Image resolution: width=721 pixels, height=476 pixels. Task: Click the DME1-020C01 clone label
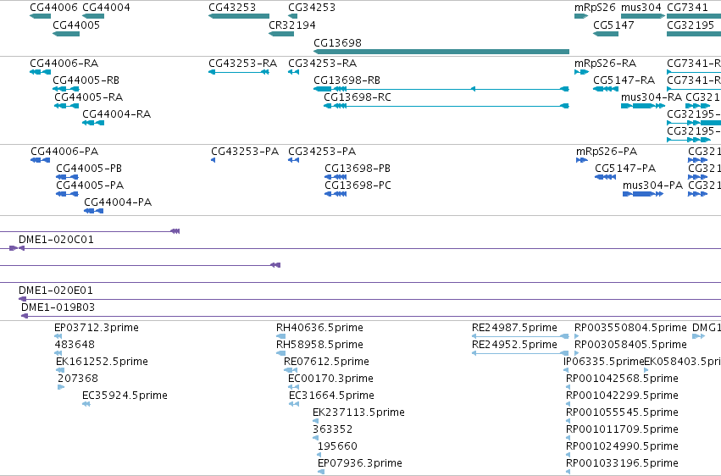[x=56, y=240]
